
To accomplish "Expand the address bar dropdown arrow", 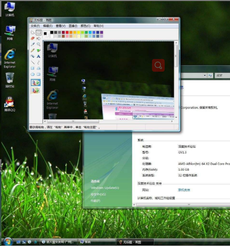I will tap(205, 76).
